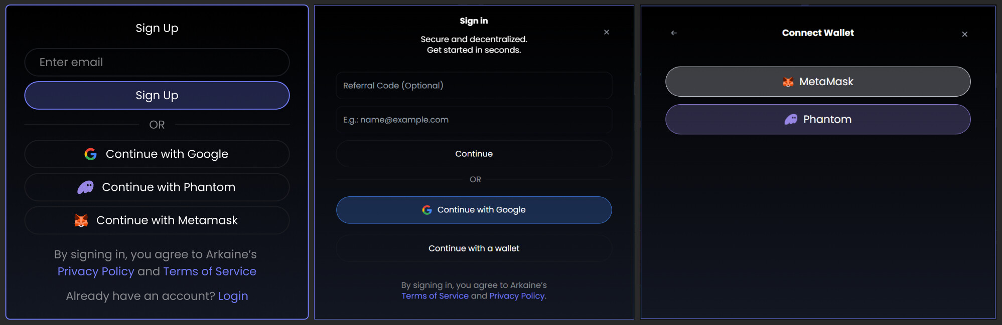Click the Google logo in the Sign in panel
Viewport: 1002px width, 325px height.
tap(427, 210)
